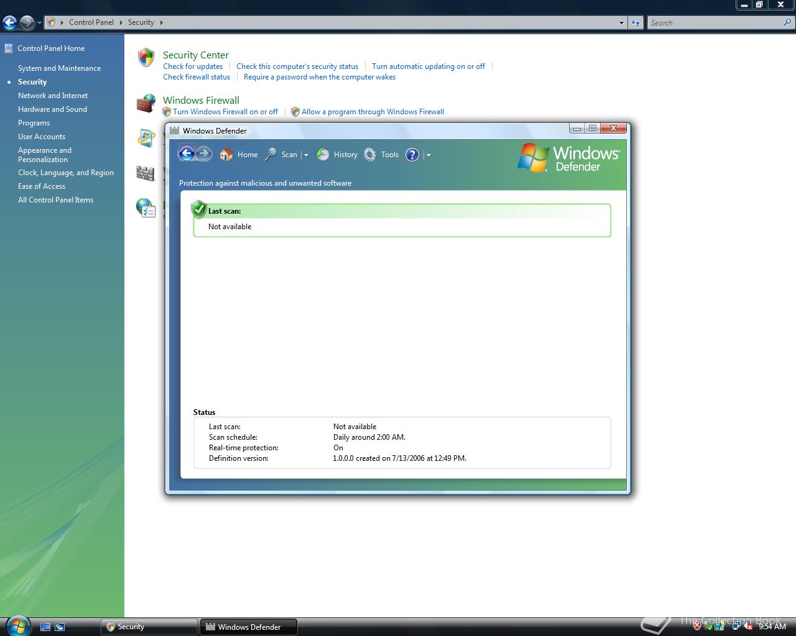This screenshot has width=796, height=636.
Task: Click the red security alert tray icon
Action: point(697,627)
